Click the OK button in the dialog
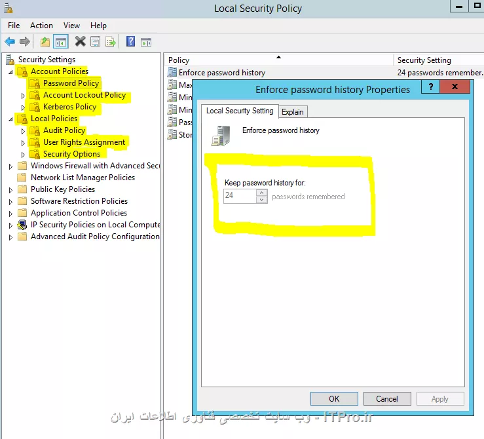This screenshot has height=439, width=484. click(334, 398)
